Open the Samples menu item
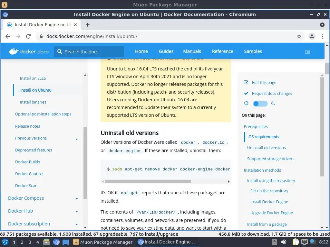Image resolution: width=330 pixels, height=247 pixels. [253, 51]
